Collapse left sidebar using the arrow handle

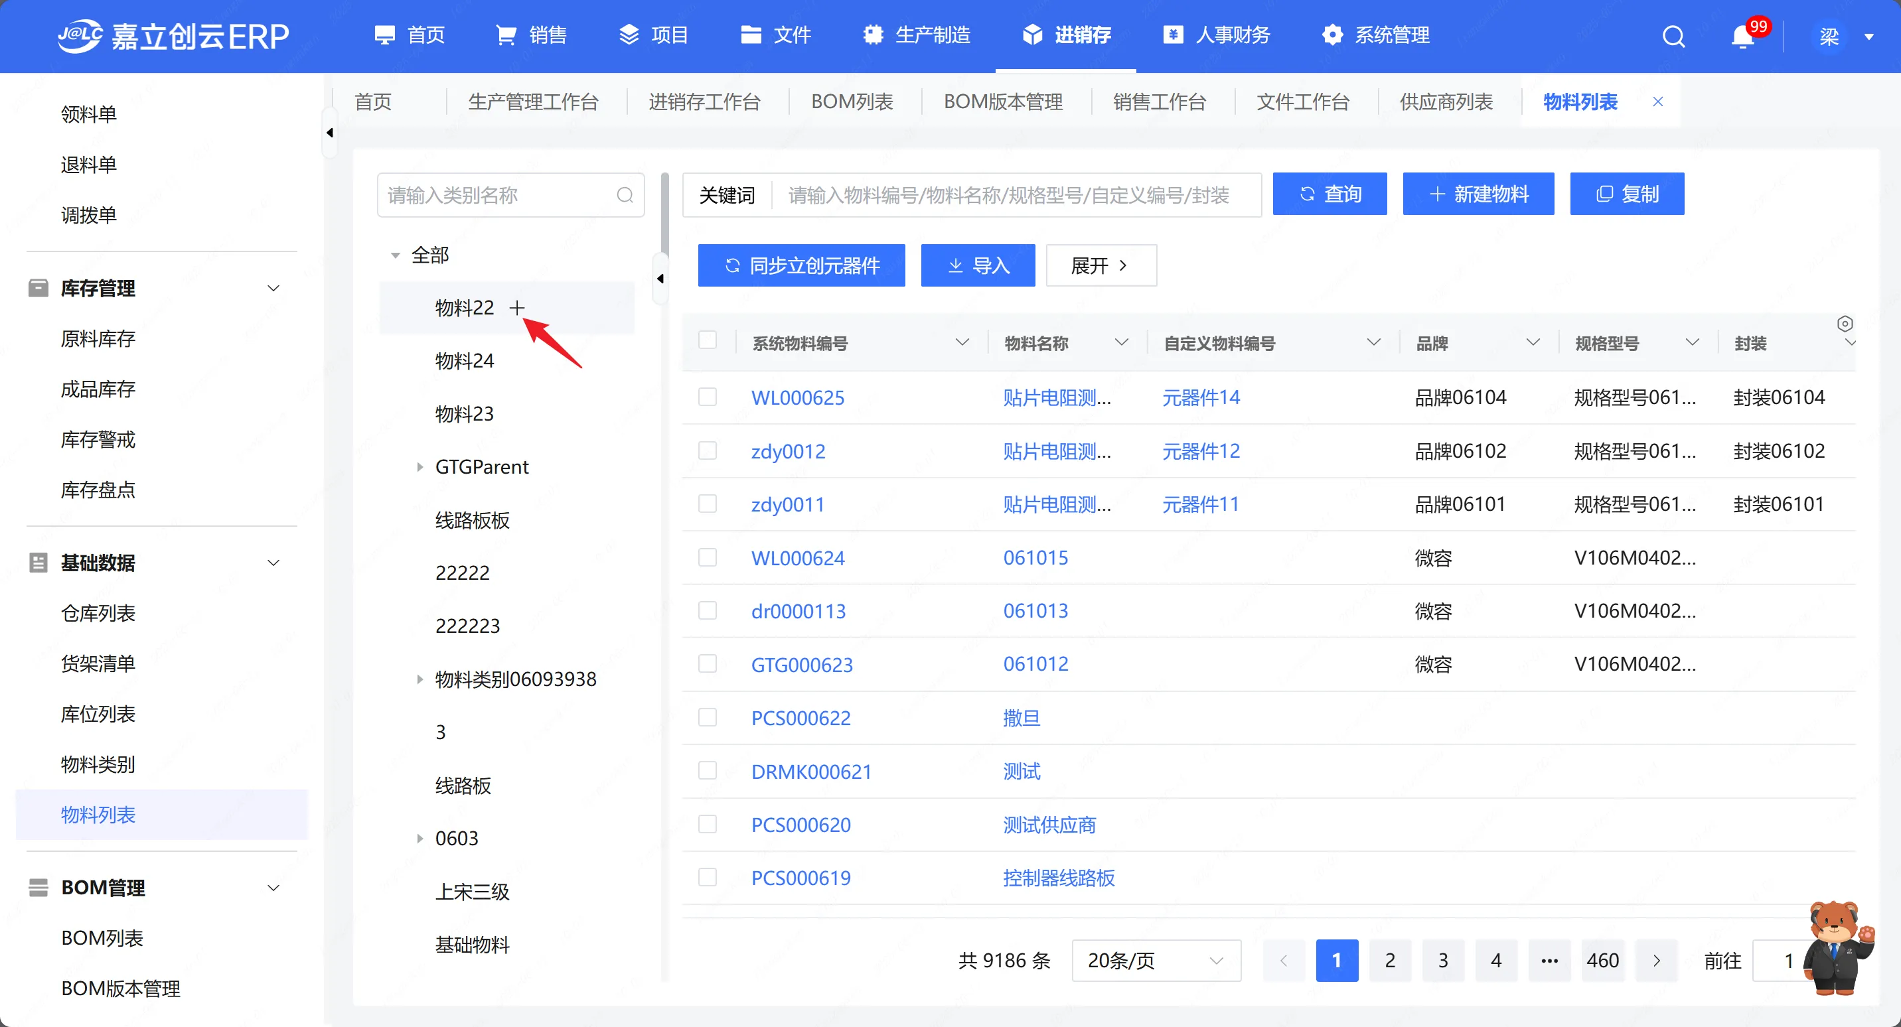click(x=330, y=133)
